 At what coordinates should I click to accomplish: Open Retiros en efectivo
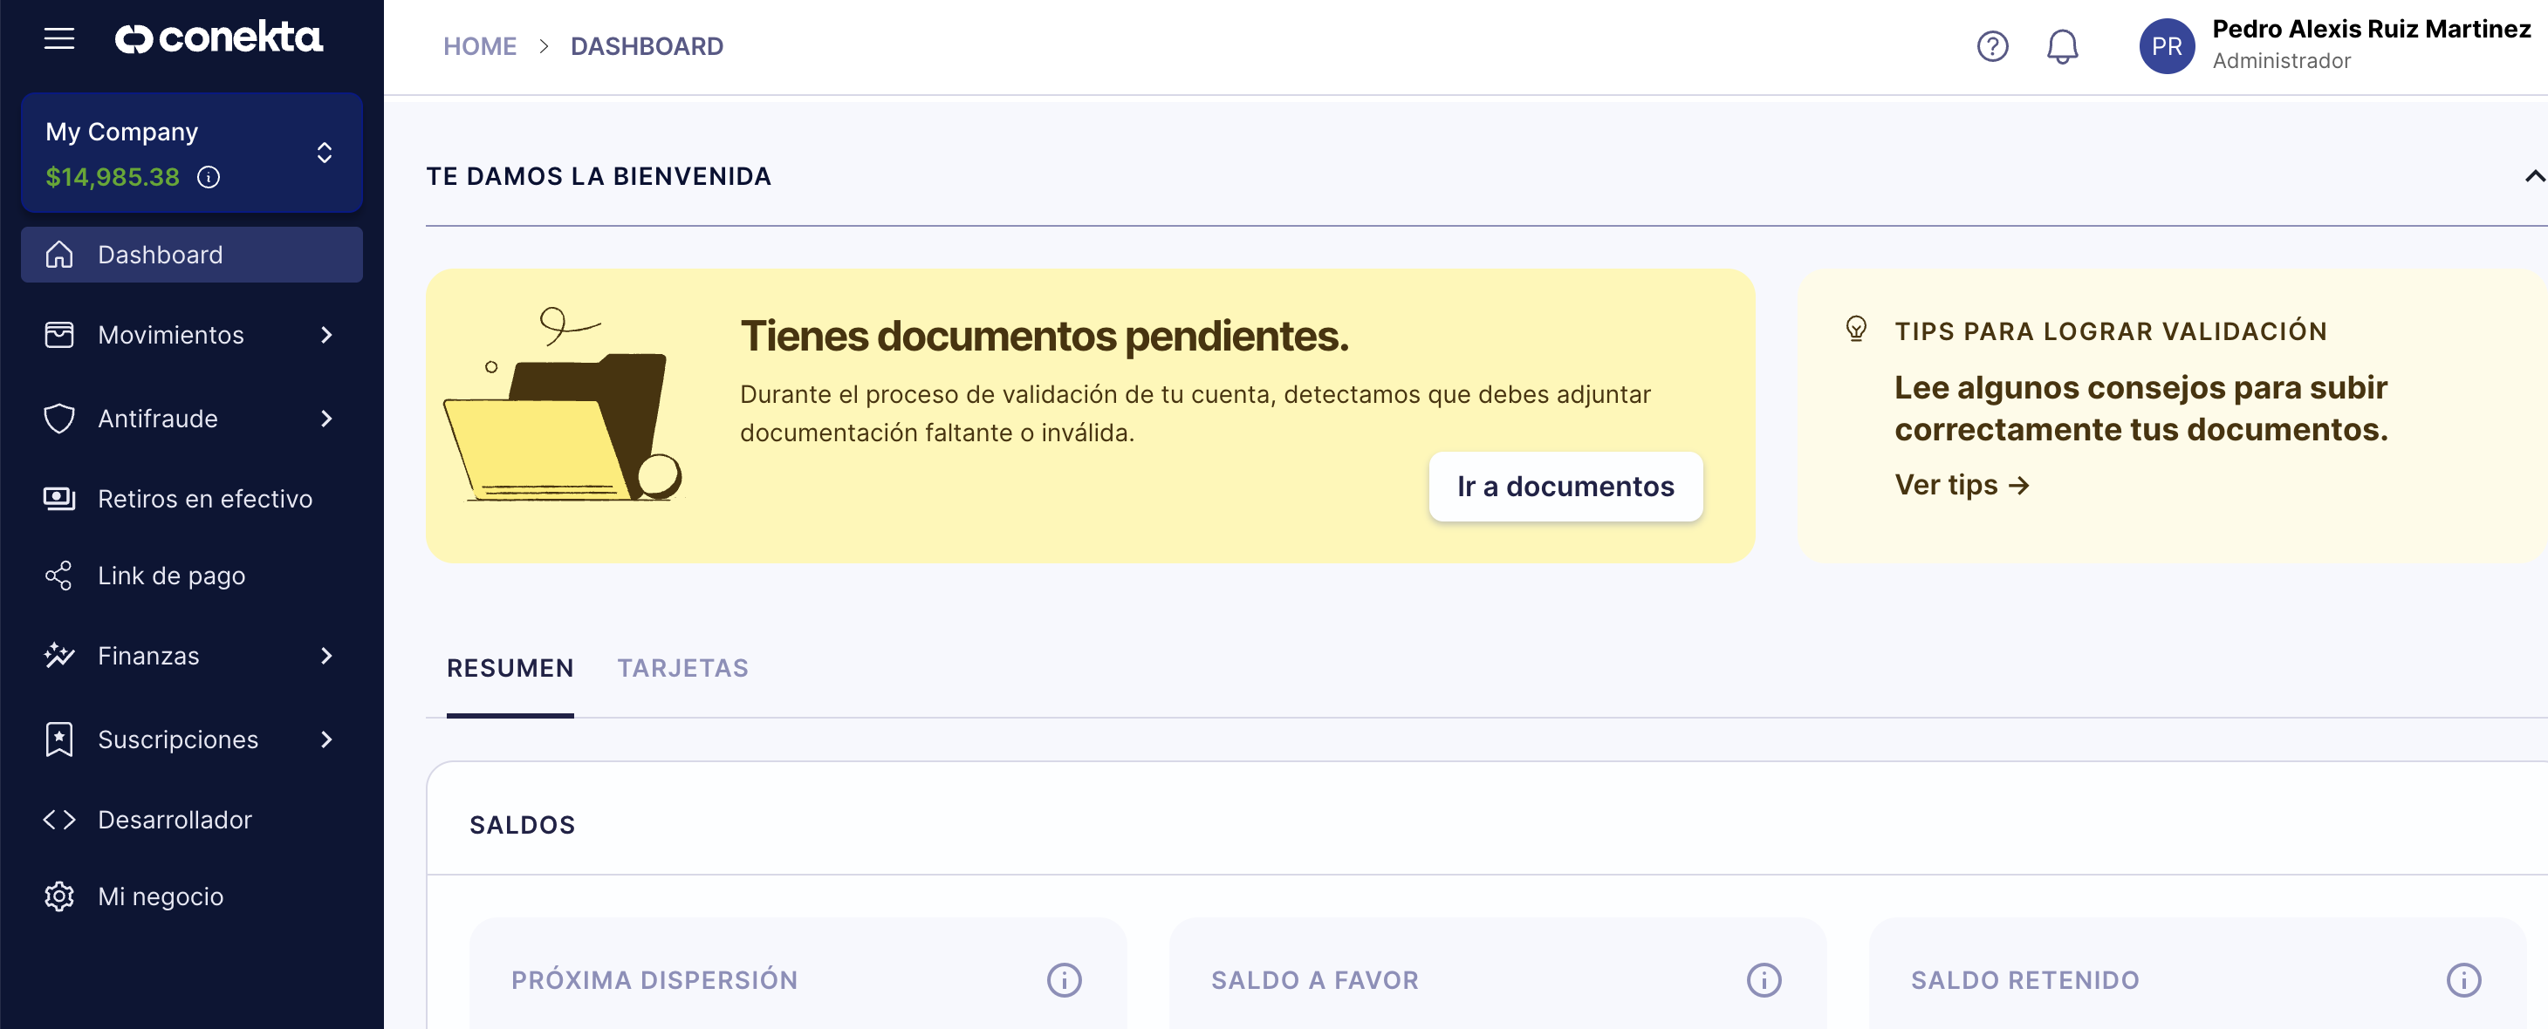(192, 498)
